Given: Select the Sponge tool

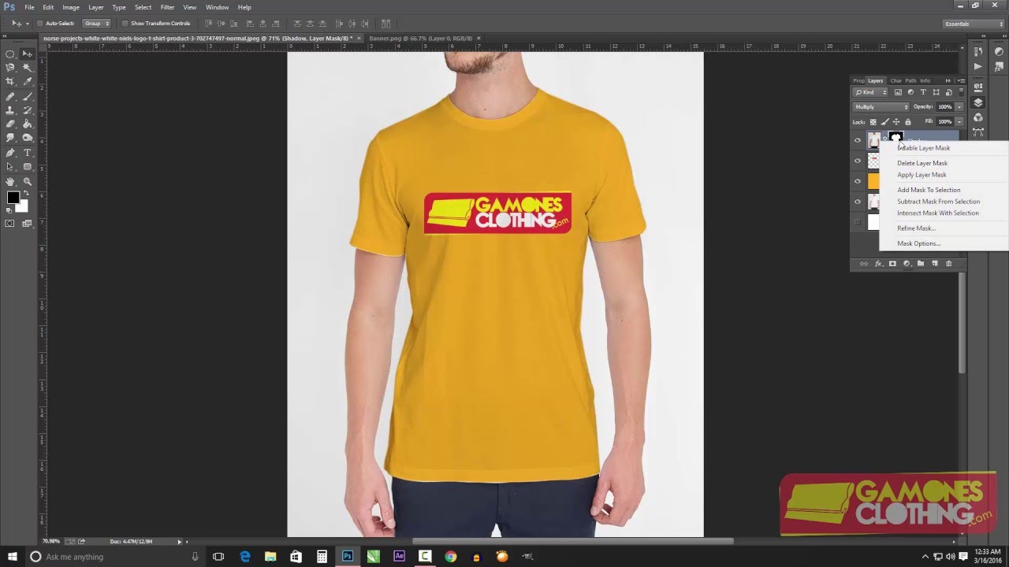Looking at the screenshot, I should 27,139.
